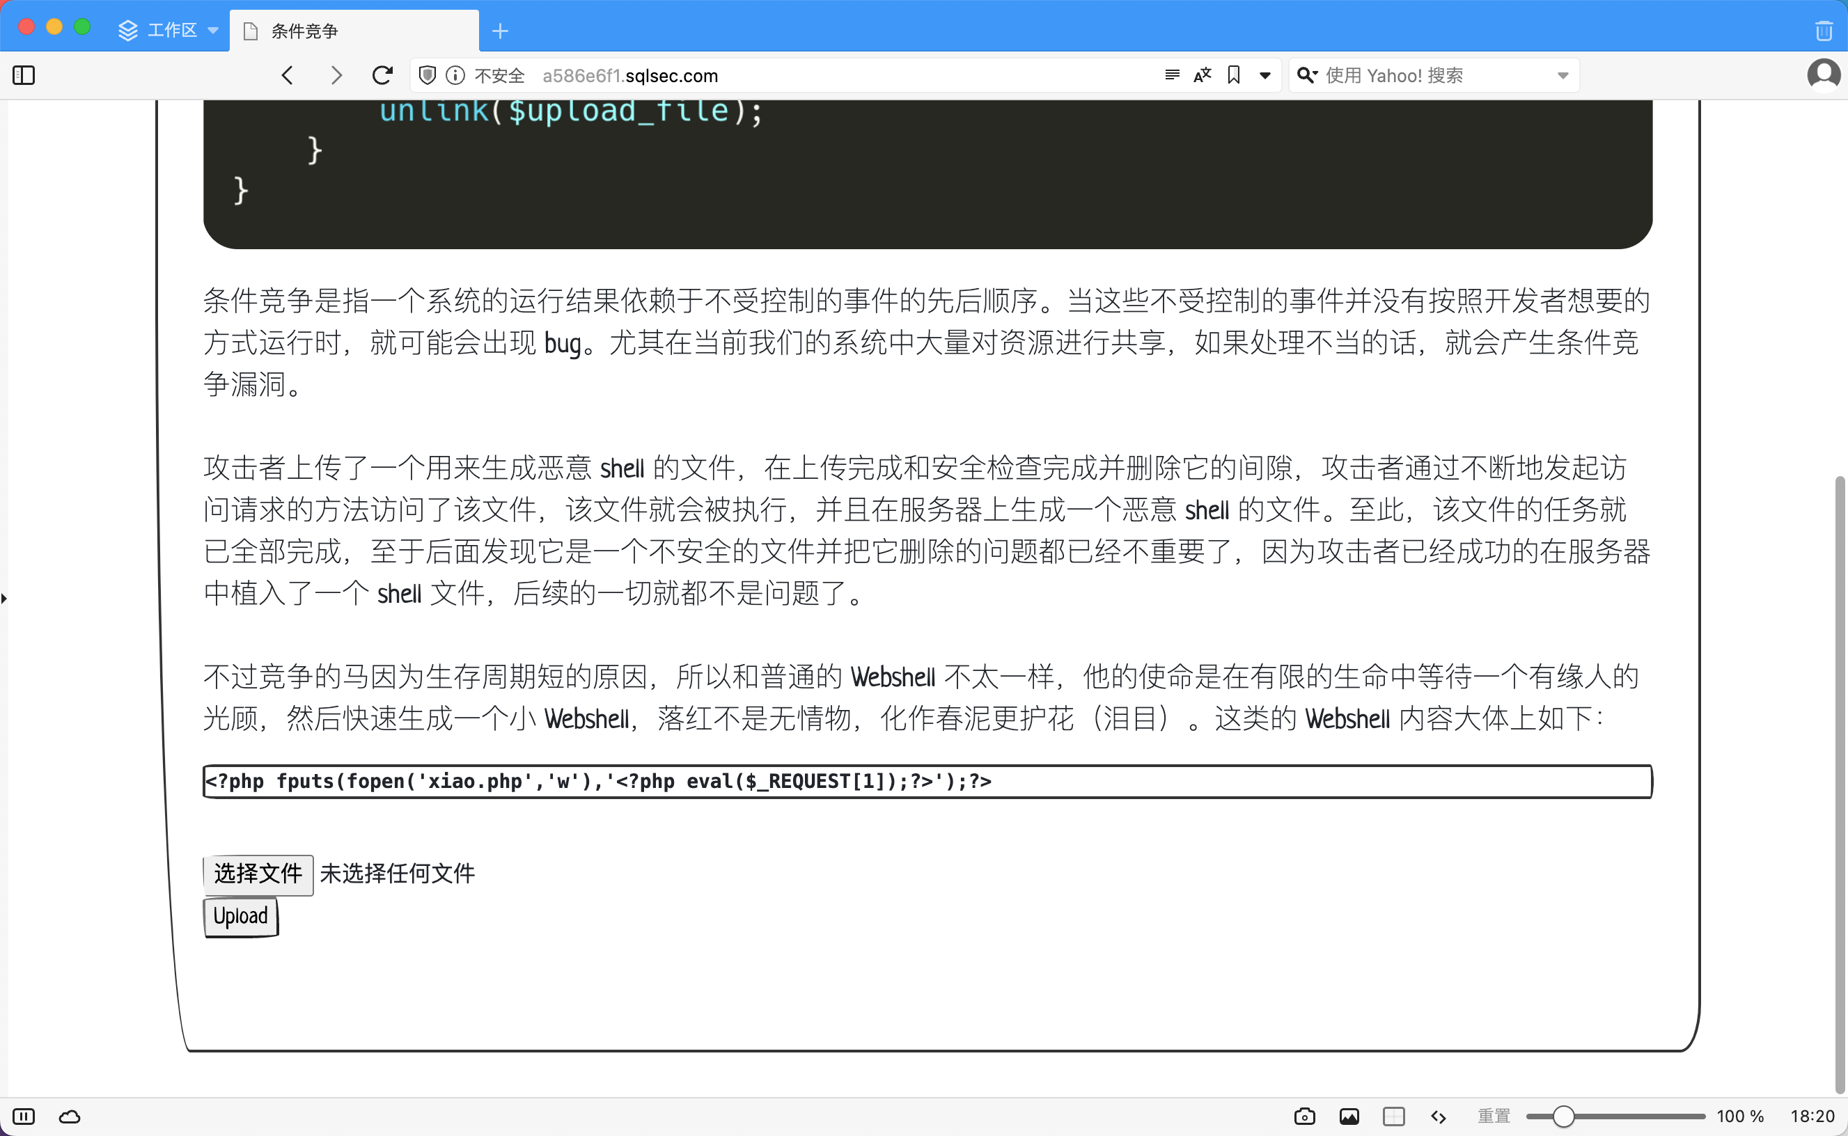
Task: Reload the current page
Action: click(382, 75)
